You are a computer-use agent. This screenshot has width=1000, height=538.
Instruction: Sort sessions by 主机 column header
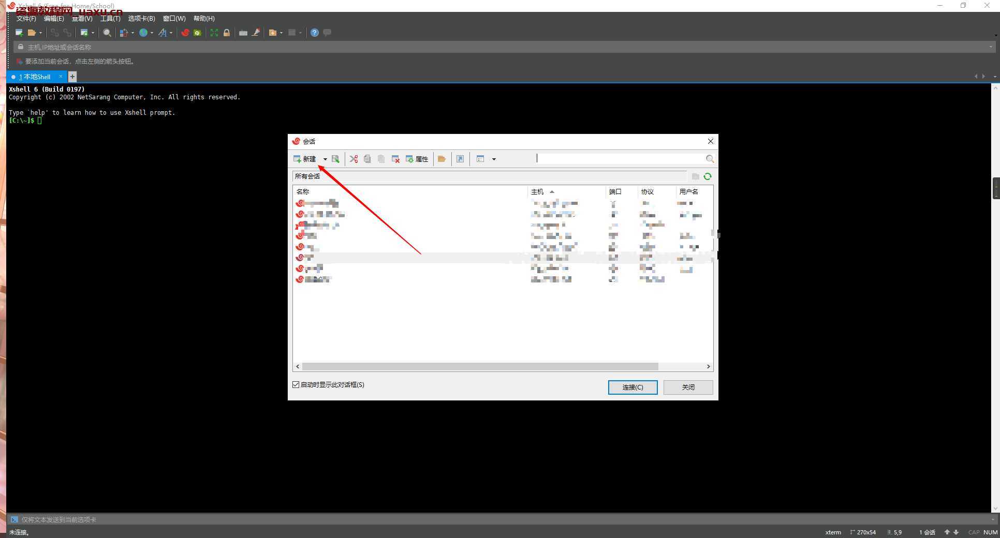tap(566, 191)
